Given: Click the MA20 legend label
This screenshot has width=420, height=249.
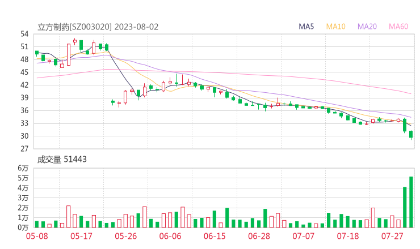Looking at the screenshot, I should point(367,27).
